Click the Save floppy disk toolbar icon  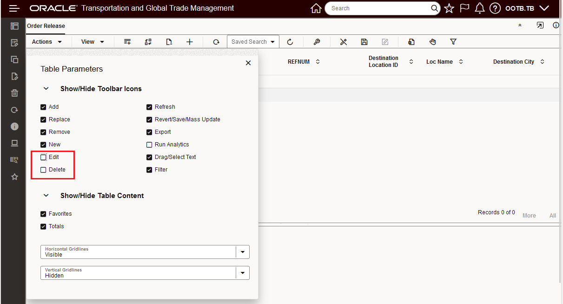364,42
